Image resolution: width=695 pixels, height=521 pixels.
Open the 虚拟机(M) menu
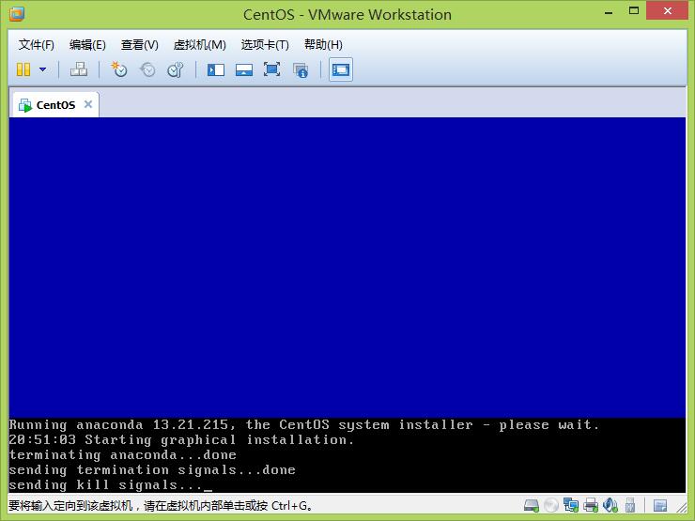[199, 44]
